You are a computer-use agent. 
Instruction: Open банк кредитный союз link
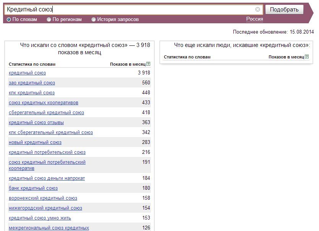[x=33, y=188]
